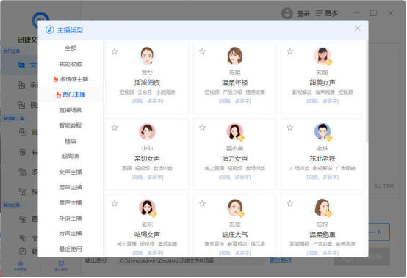The image size is (407, 278).
Task: Click the 停顿、多音字 tag under 东北老铁
Action: [323, 178]
